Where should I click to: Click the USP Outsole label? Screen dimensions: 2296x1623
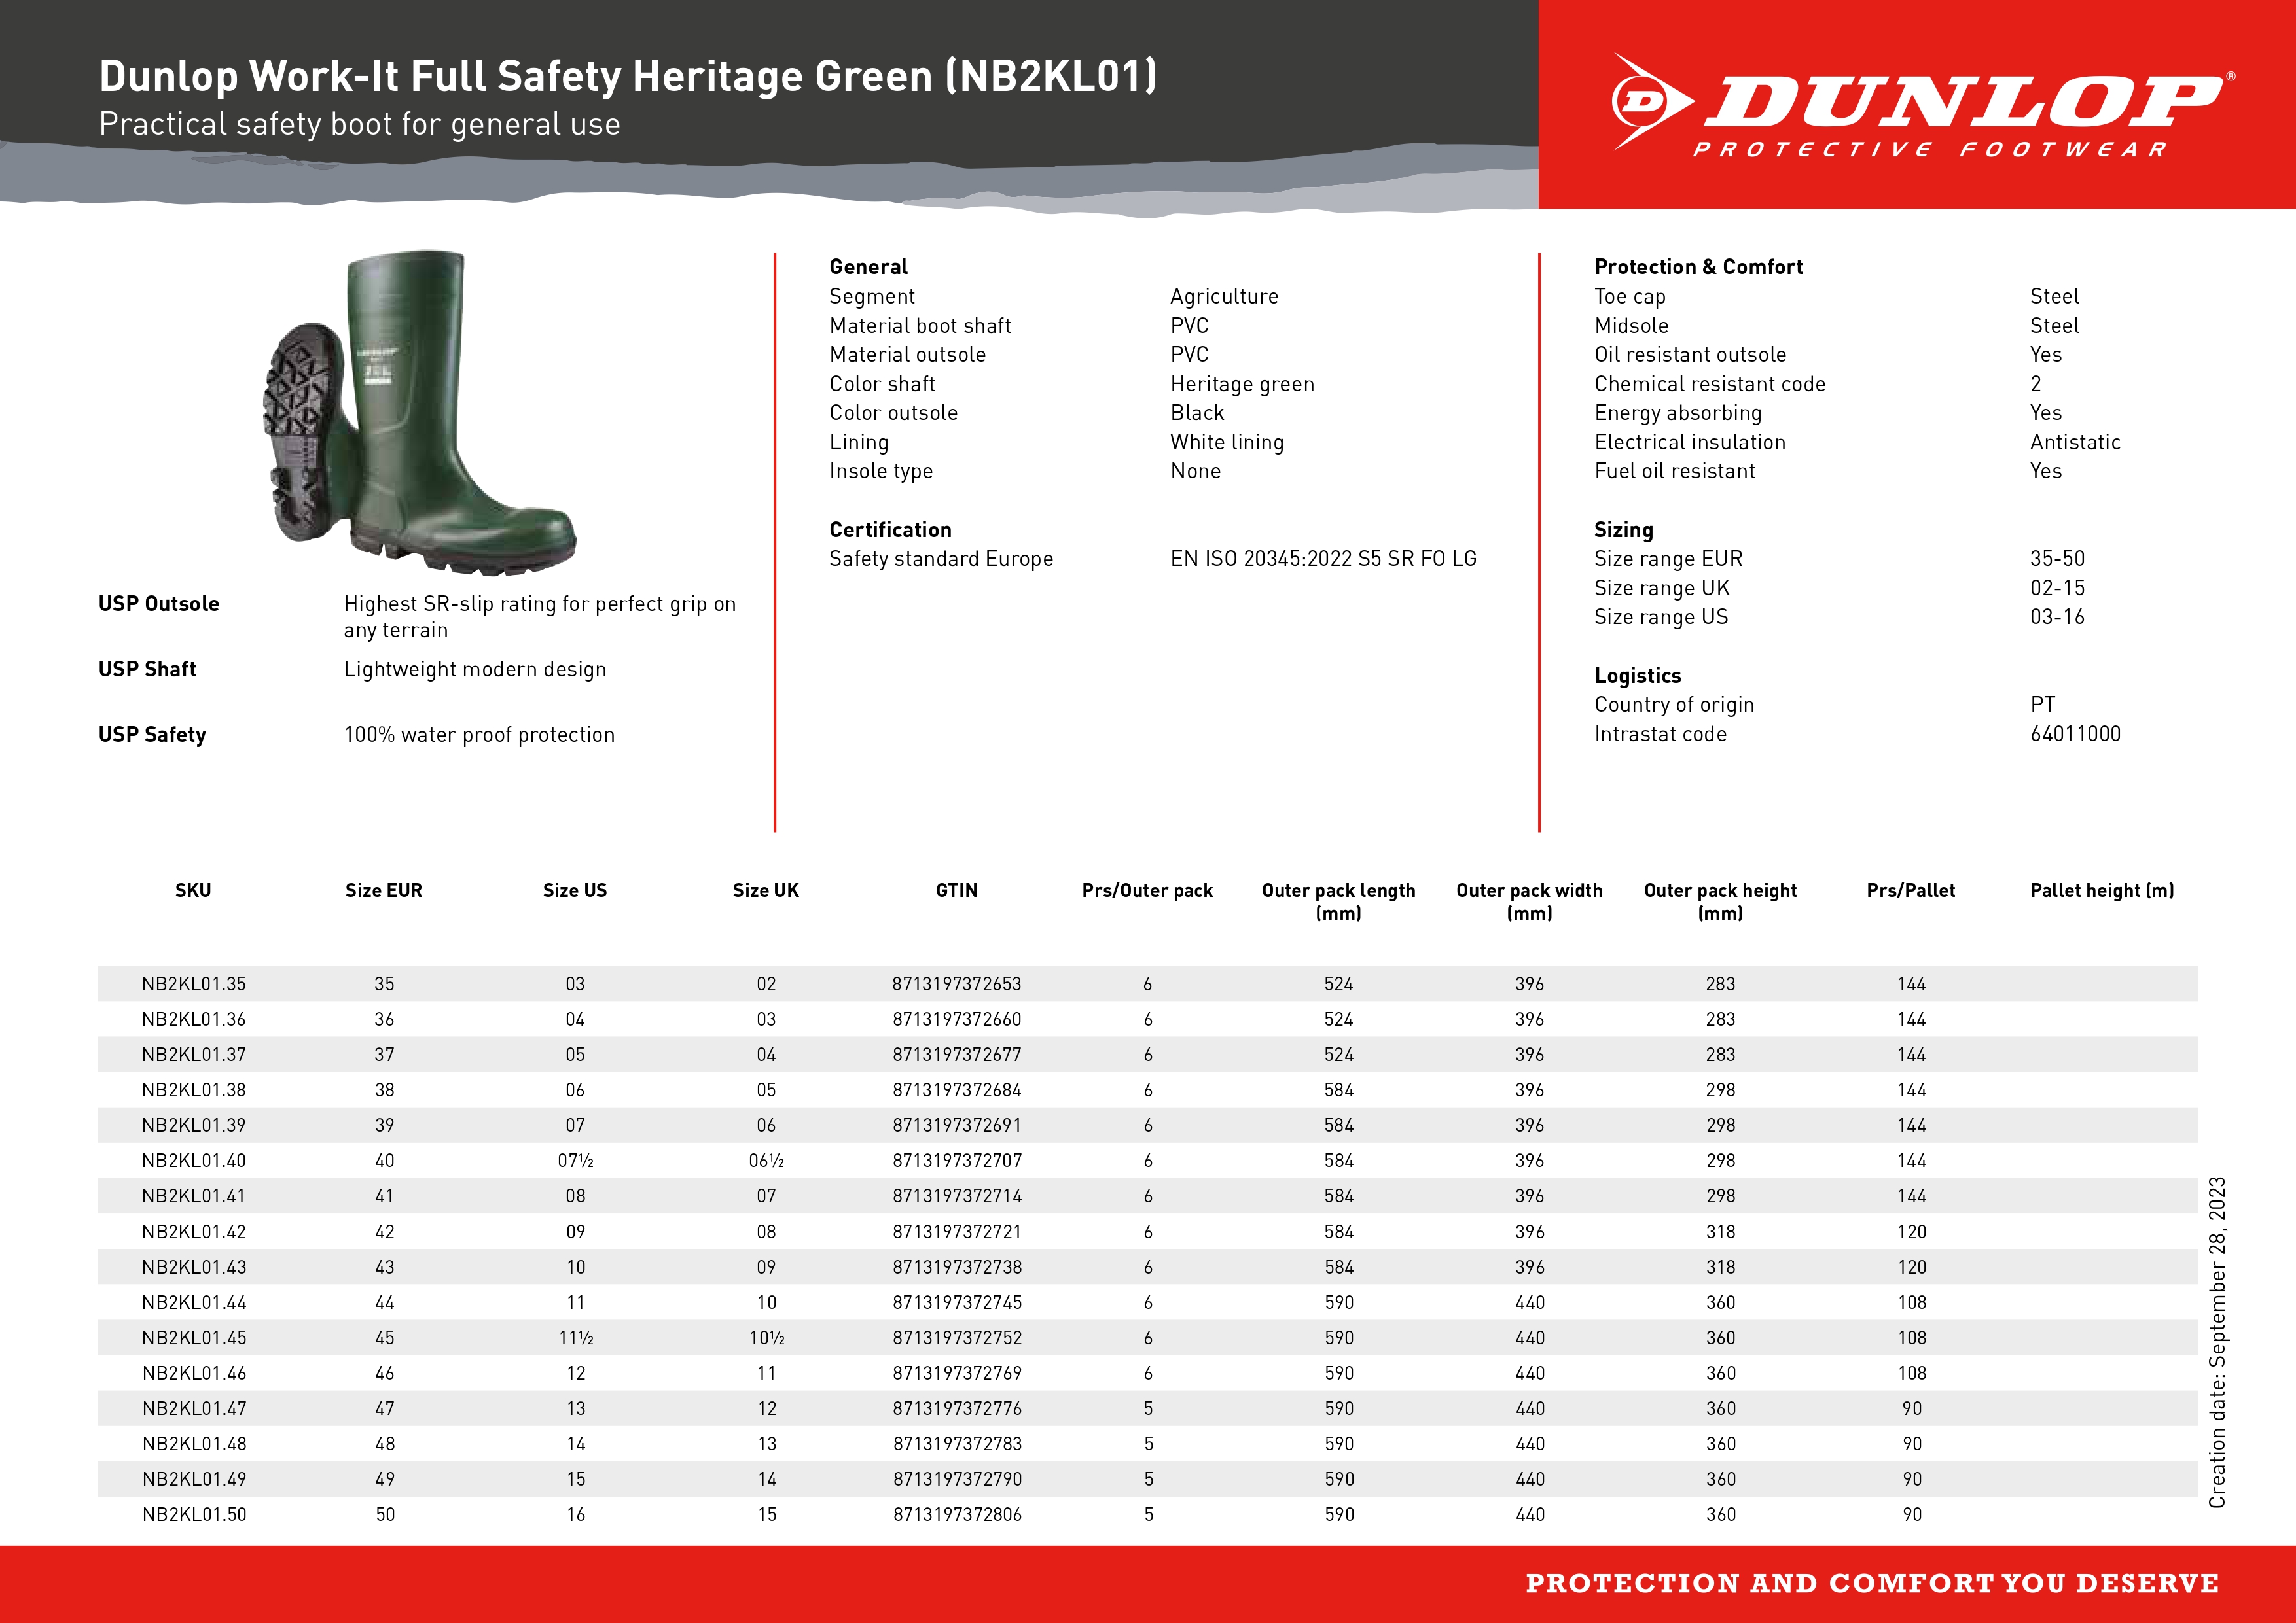pyautogui.click(x=159, y=604)
